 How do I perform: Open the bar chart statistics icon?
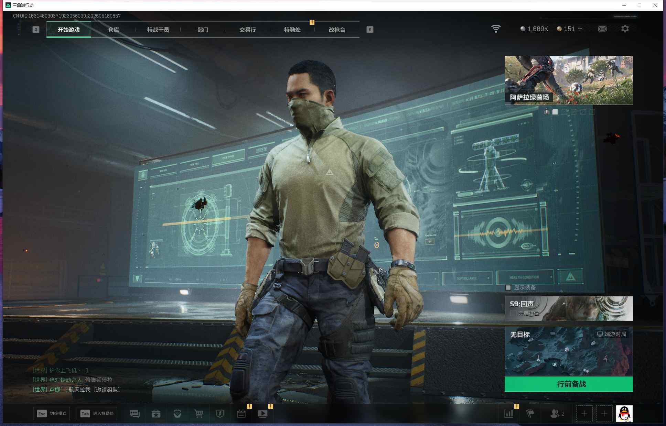[509, 413]
